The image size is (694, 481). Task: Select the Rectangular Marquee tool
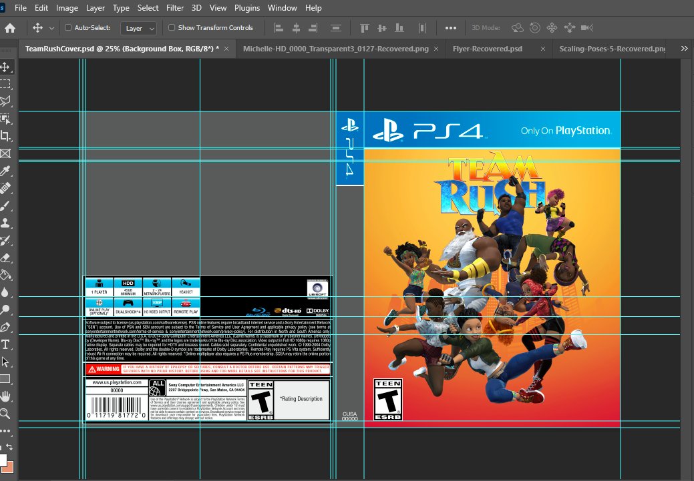(5, 84)
